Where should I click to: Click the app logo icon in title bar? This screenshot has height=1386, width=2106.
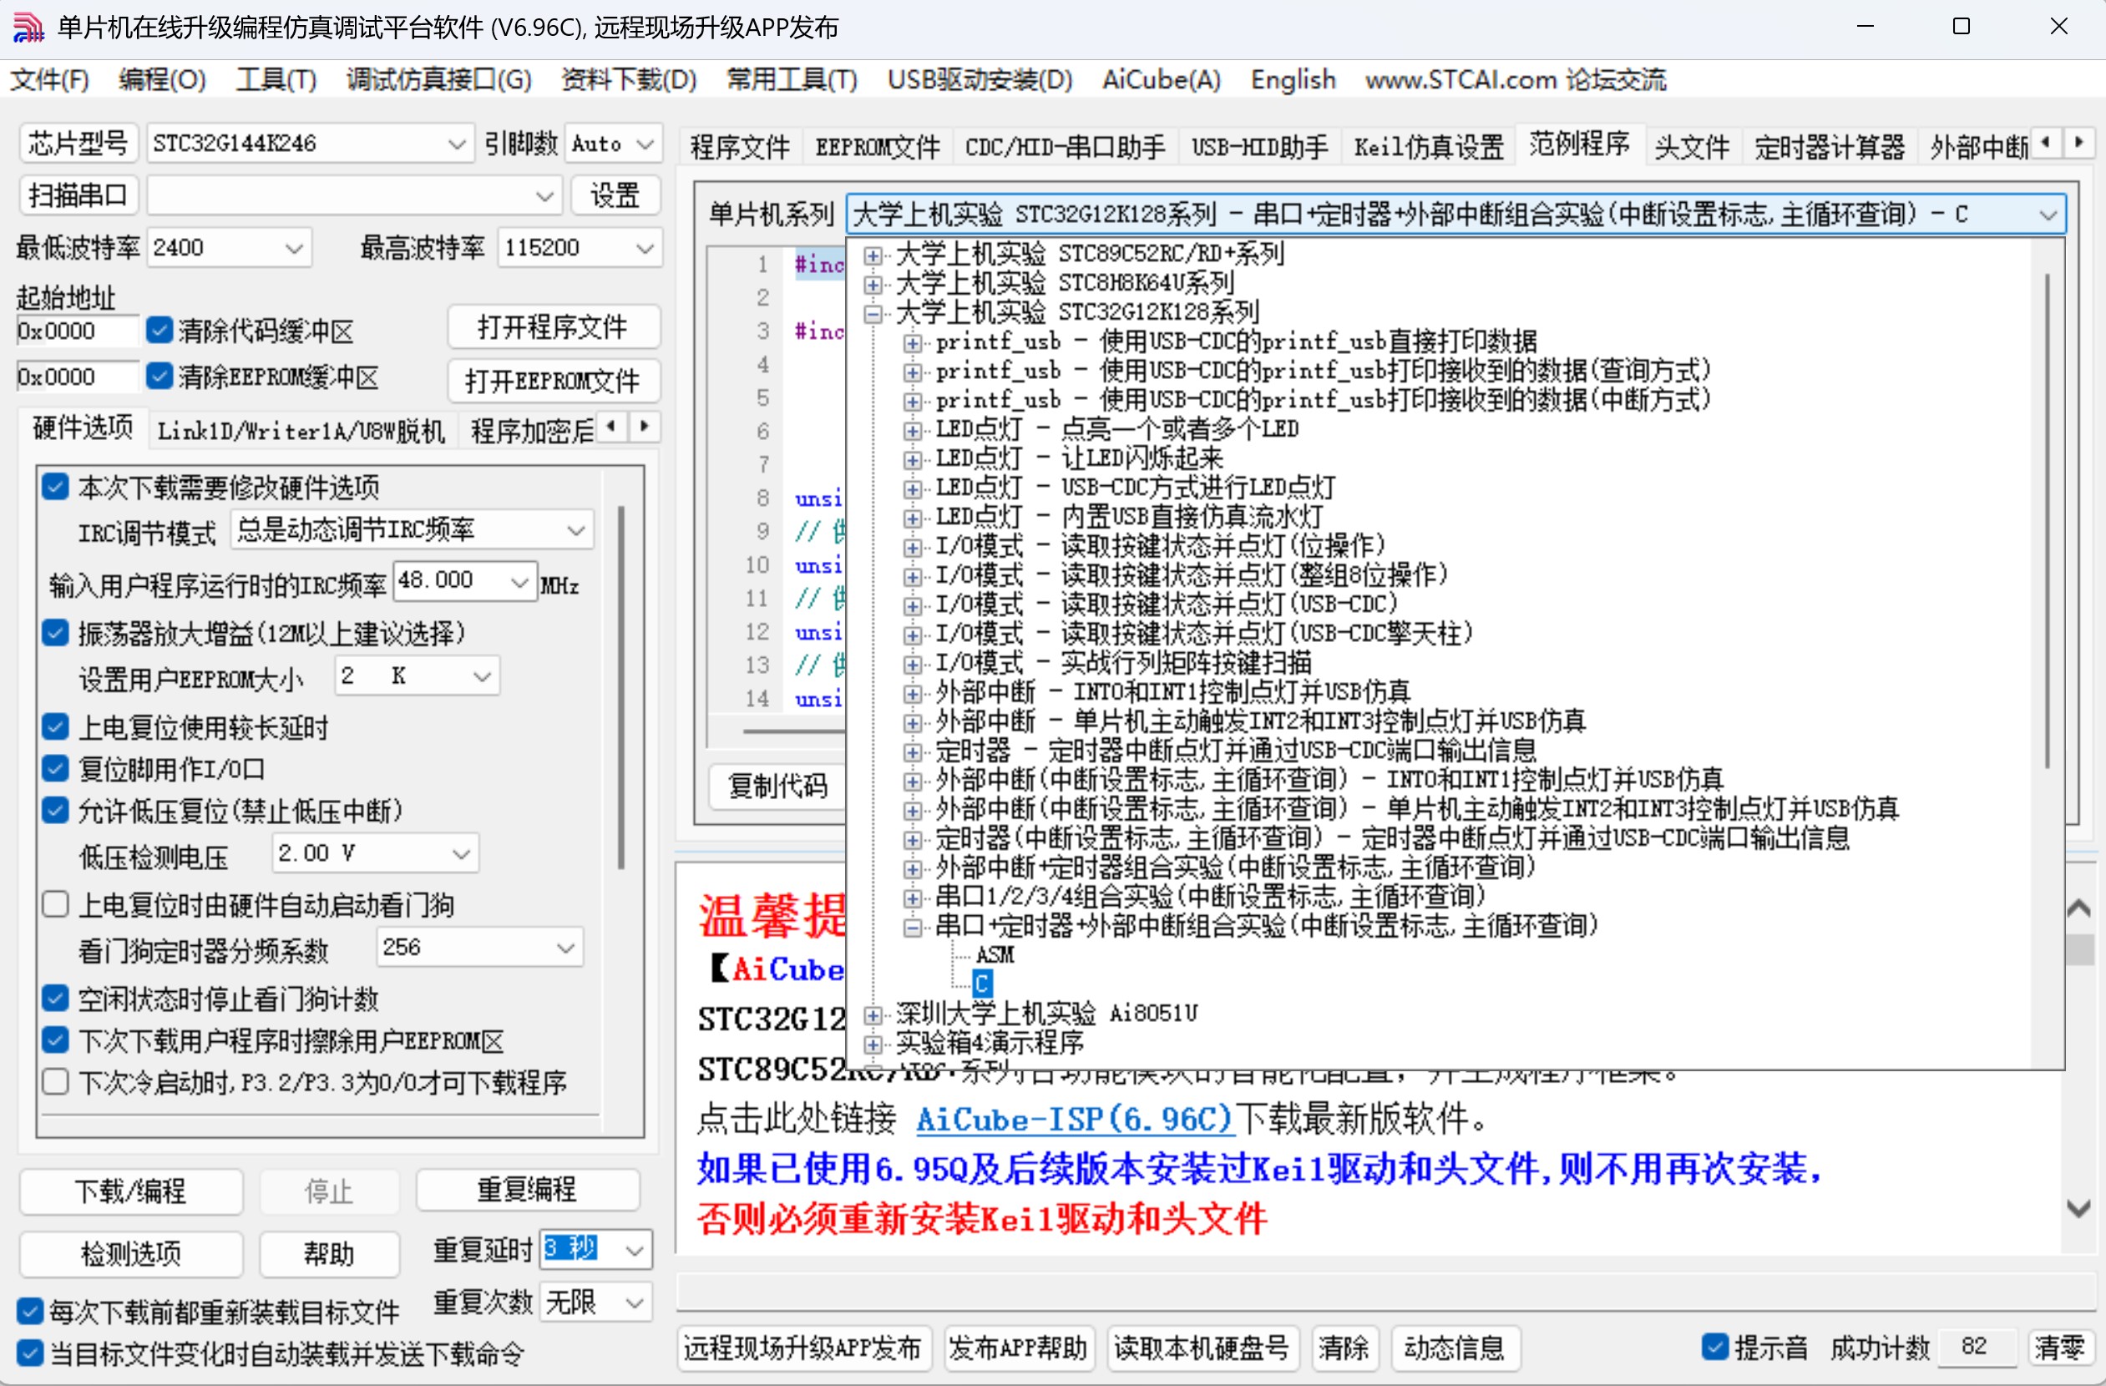point(28,27)
